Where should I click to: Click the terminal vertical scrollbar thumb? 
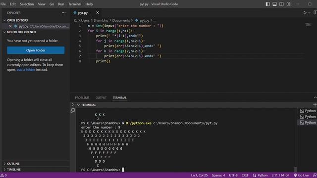coord(295,169)
